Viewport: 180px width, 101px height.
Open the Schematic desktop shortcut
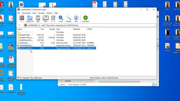pos(11,34)
